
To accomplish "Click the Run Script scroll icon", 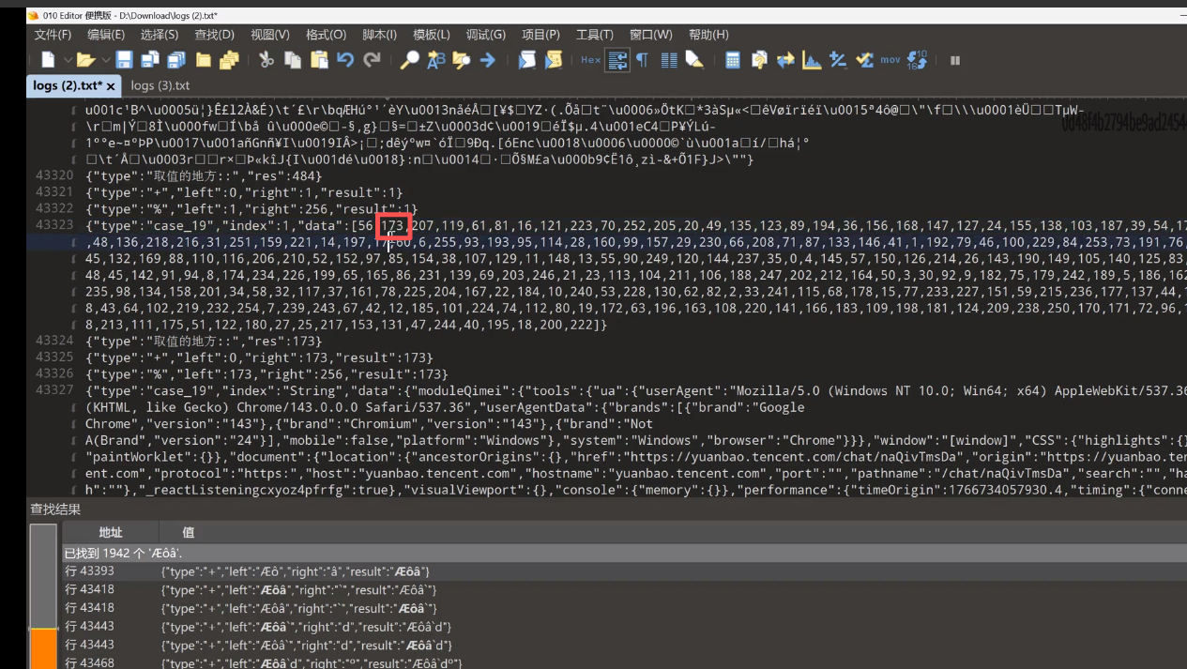I will (x=527, y=60).
